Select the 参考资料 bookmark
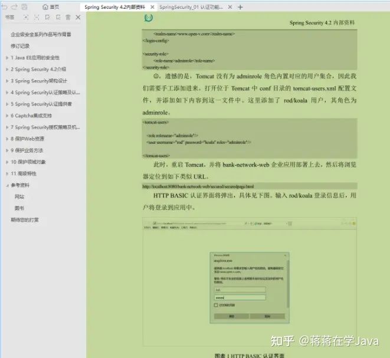Viewport: 390px width, 358px height. (20, 185)
